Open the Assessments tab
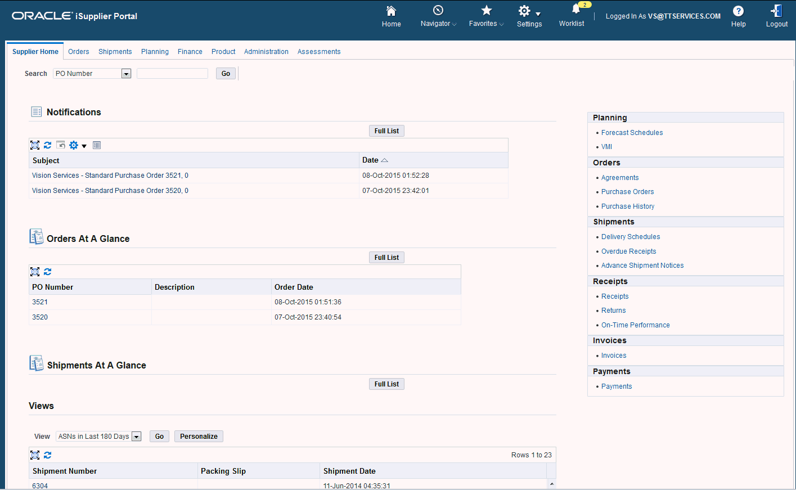 click(319, 52)
